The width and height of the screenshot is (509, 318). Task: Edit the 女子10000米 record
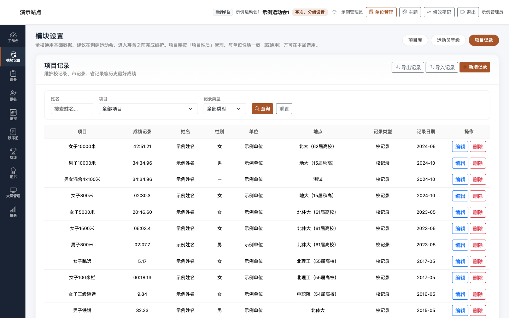(460, 147)
